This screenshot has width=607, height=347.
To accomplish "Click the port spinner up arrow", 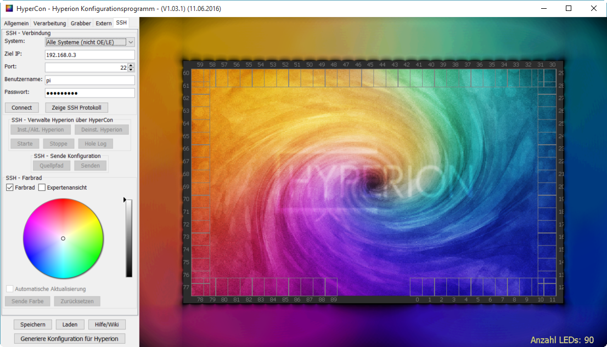I will (x=131, y=65).
